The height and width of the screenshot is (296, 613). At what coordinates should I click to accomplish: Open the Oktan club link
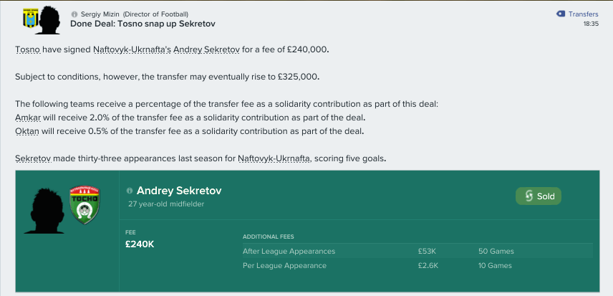[x=26, y=131]
